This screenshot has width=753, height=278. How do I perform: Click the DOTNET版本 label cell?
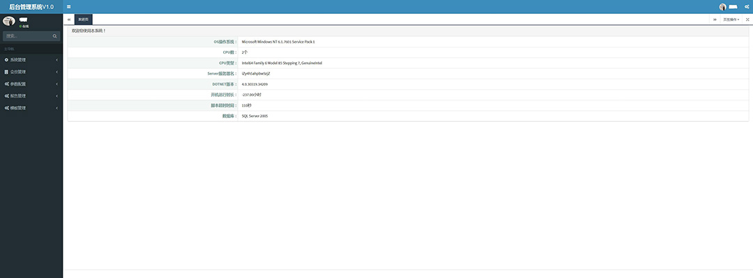tap(153, 84)
